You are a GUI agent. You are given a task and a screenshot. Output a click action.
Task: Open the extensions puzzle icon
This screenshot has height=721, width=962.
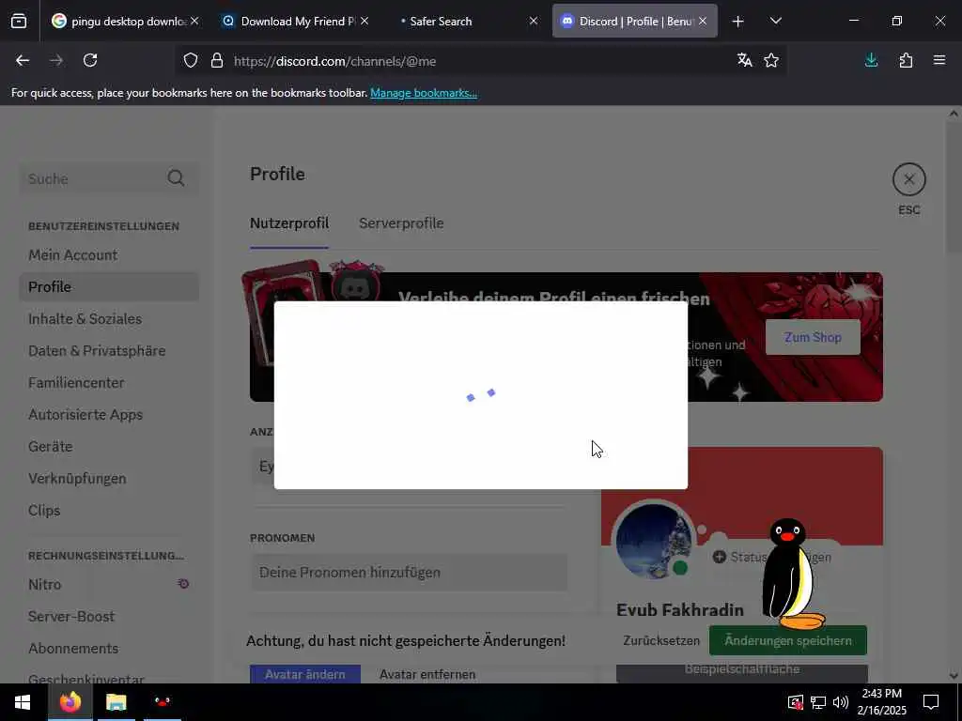click(906, 60)
